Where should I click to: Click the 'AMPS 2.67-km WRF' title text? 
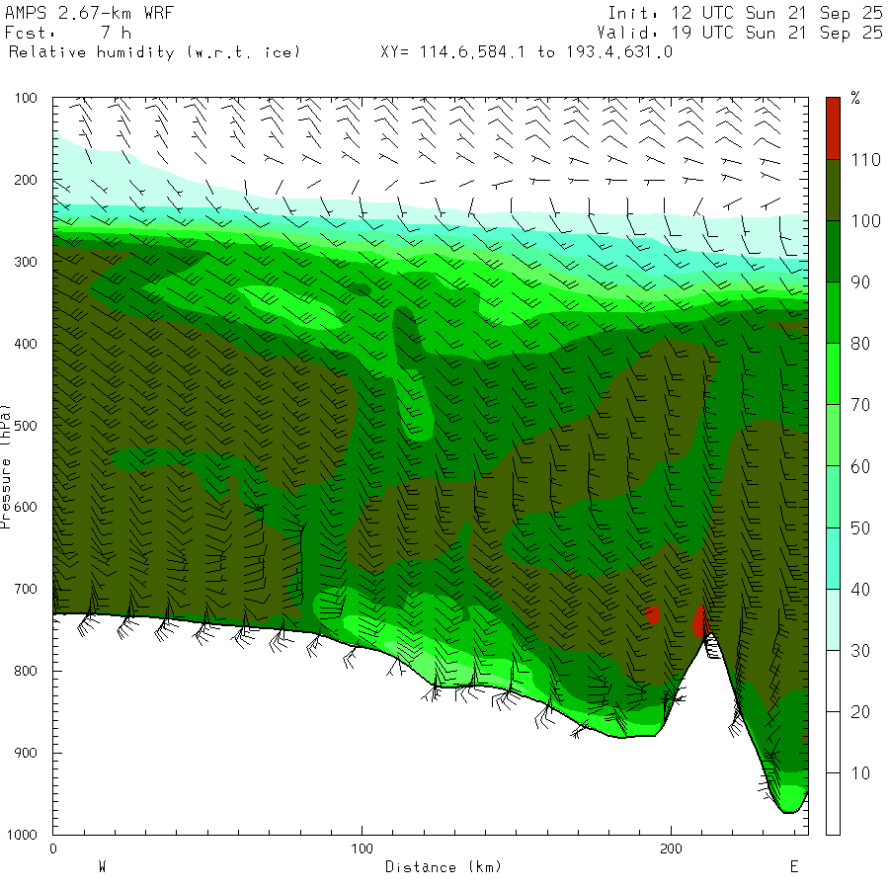[x=89, y=13]
